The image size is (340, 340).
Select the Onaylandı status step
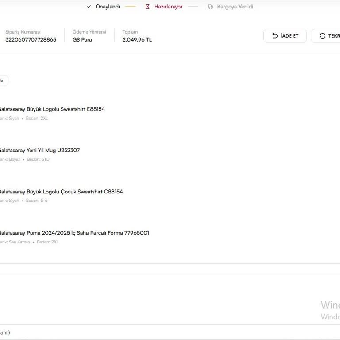point(104,7)
